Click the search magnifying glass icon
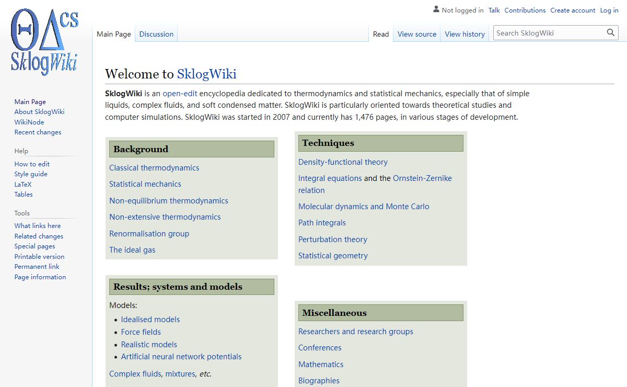Image resolution: width=627 pixels, height=387 pixels. (x=611, y=33)
